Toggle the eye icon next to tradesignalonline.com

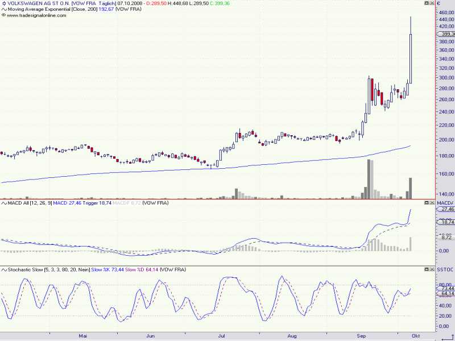point(4,15)
